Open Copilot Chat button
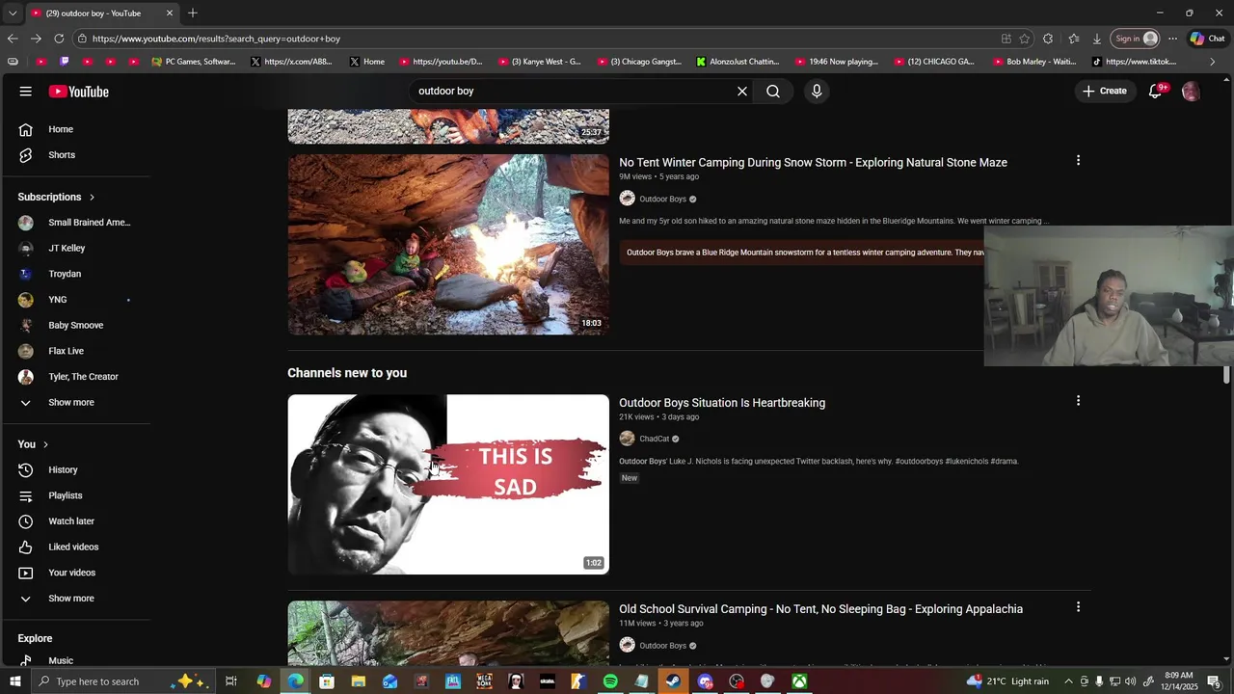This screenshot has height=694, width=1234. point(1207,39)
